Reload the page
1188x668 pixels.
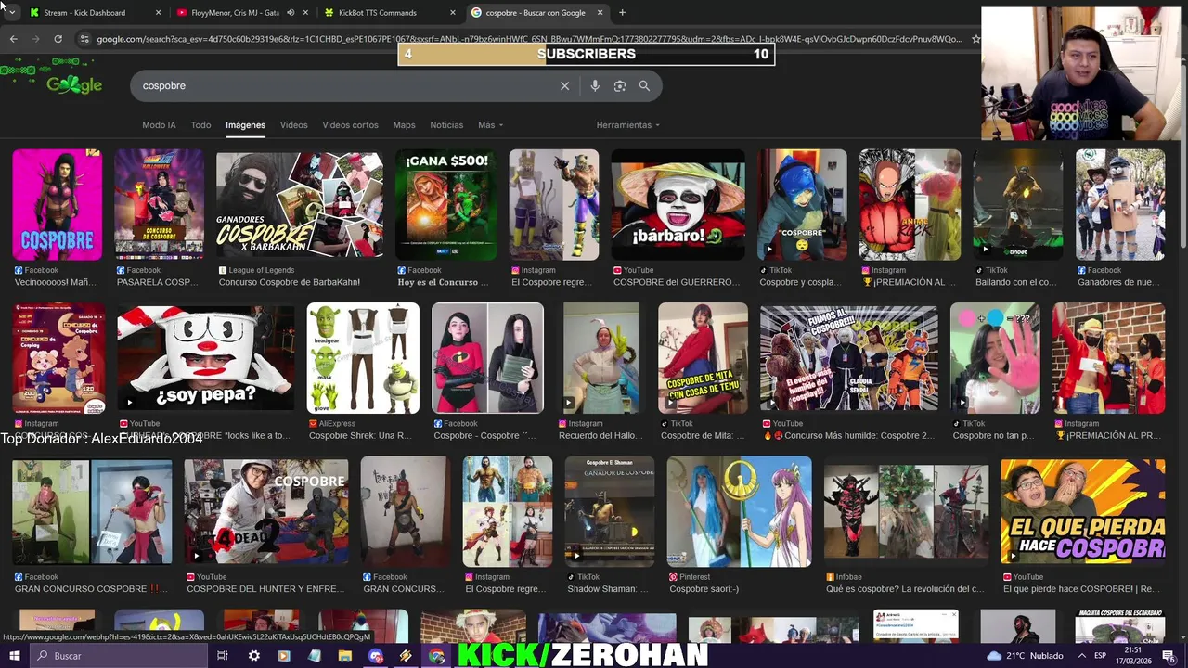(58, 39)
